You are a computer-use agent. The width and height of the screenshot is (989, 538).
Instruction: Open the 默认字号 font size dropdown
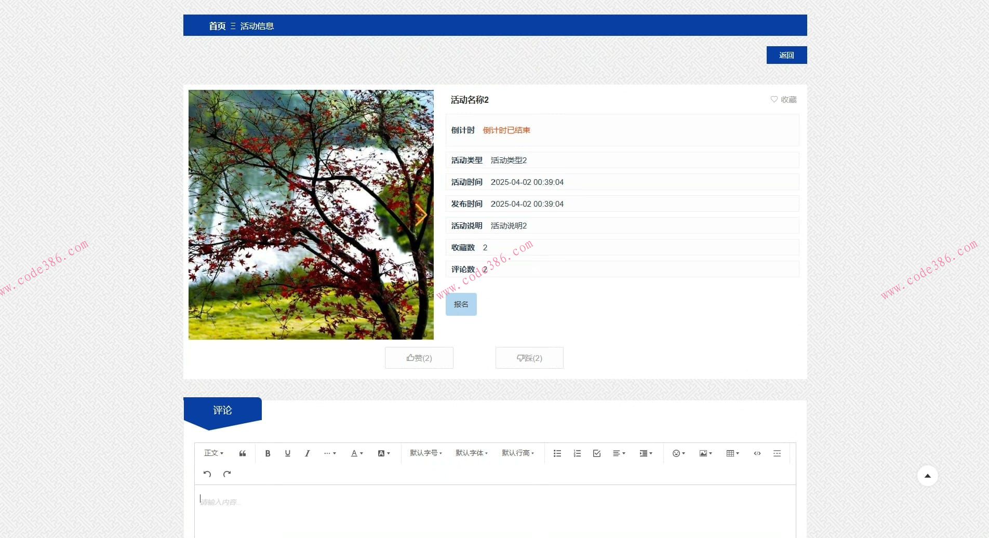pyautogui.click(x=425, y=453)
